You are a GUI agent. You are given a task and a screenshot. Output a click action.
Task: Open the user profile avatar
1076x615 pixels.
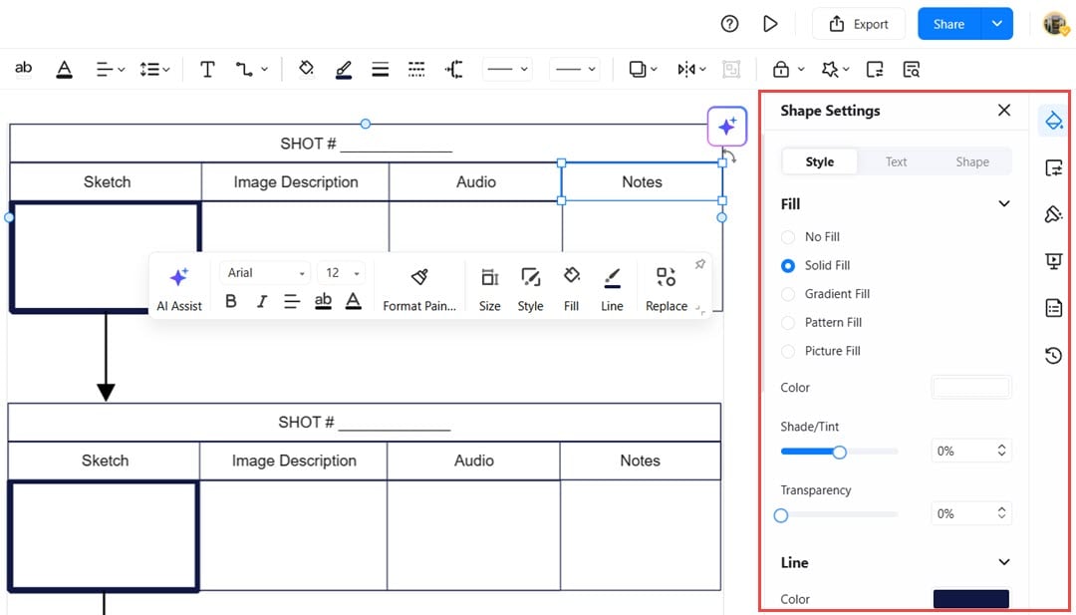(x=1055, y=24)
